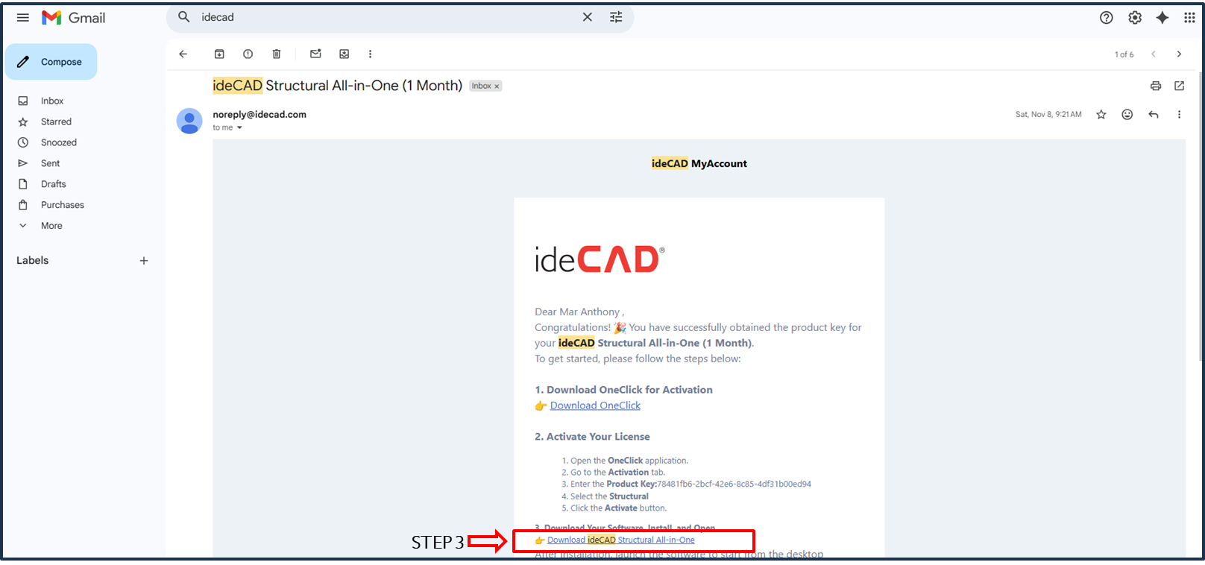Click the search mail field
The width and height of the screenshot is (1205, 565).
tap(388, 17)
